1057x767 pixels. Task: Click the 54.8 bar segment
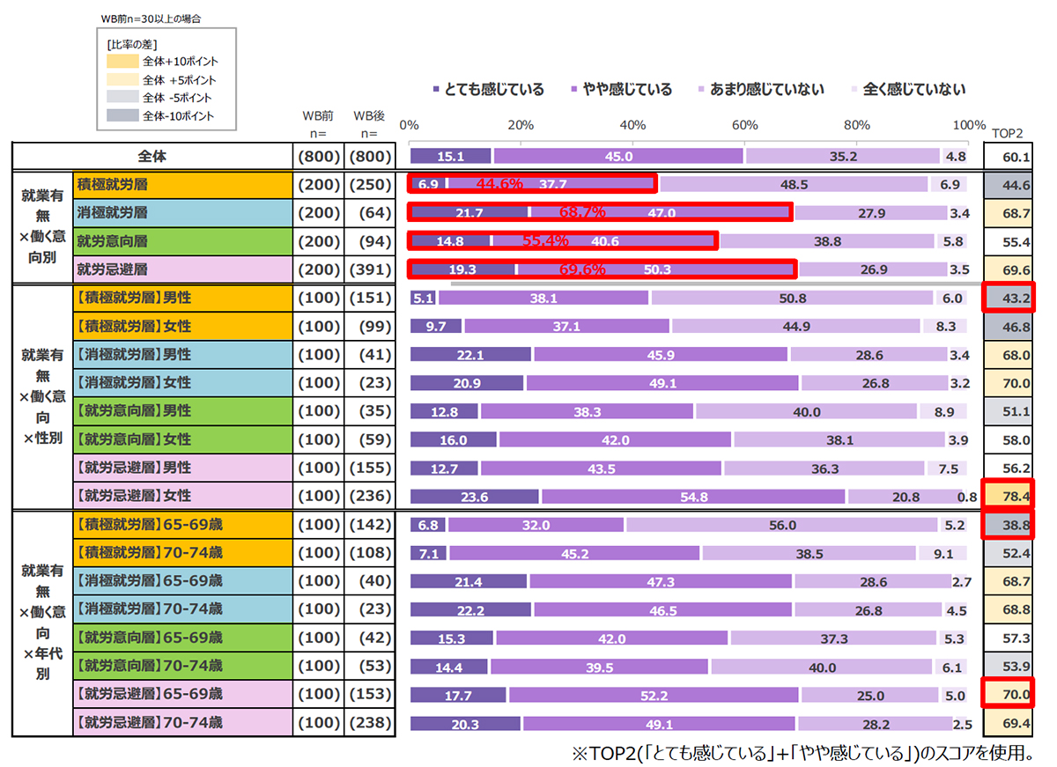693,497
